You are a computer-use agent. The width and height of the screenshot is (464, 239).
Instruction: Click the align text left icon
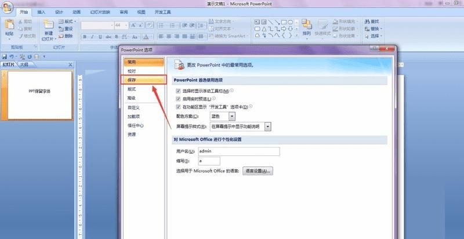point(161,37)
